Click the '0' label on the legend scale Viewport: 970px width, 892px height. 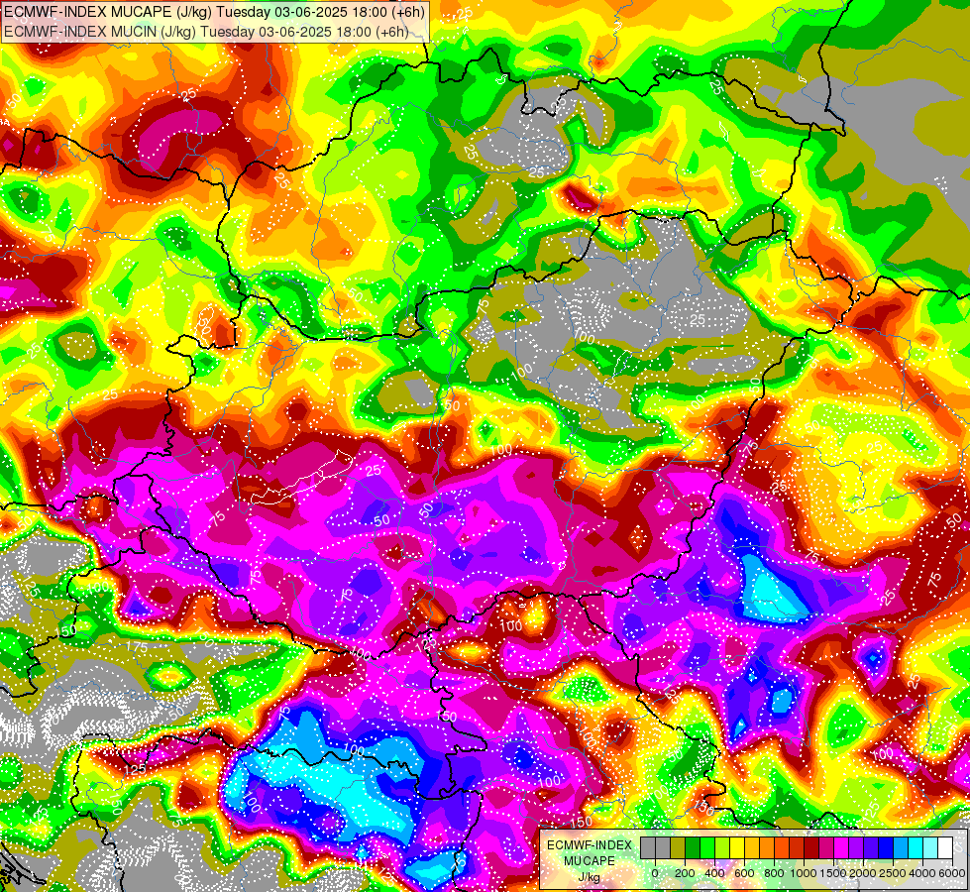pyautogui.click(x=655, y=873)
